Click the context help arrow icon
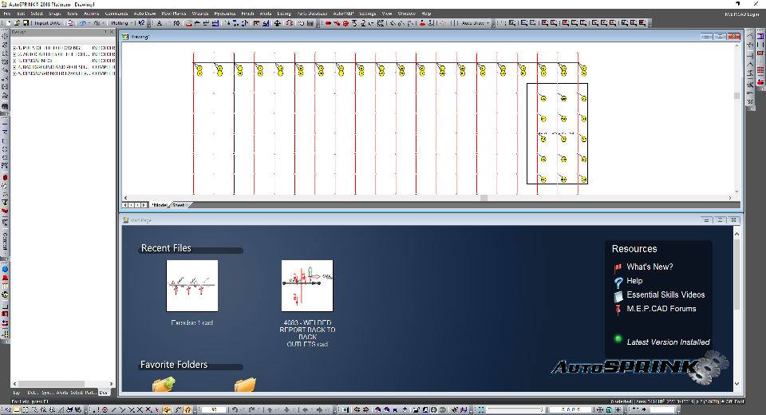The height and width of the screenshot is (415, 766). click(x=141, y=23)
